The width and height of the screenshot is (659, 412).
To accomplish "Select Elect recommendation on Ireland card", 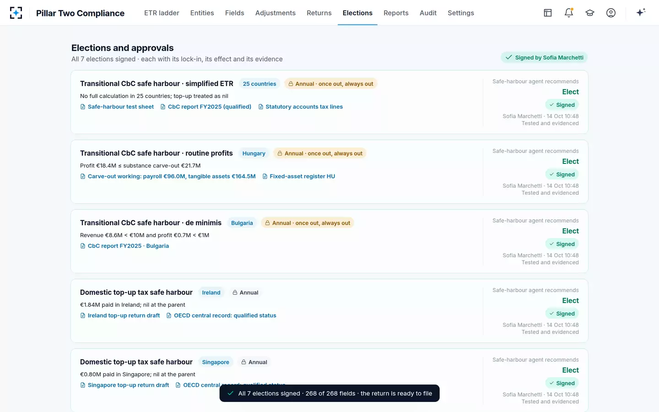I will 570,300.
